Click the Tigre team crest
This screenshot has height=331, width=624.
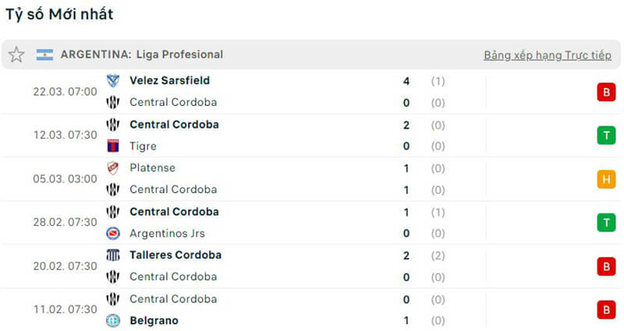click(x=113, y=146)
